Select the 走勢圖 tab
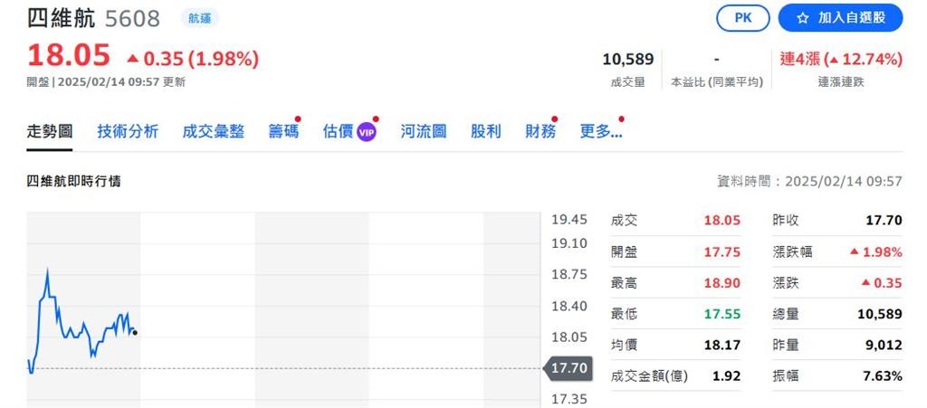This screenshot has width=927, height=408. (x=49, y=131)
